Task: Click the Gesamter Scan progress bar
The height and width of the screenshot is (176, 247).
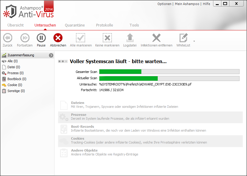Action: [169, 71]
